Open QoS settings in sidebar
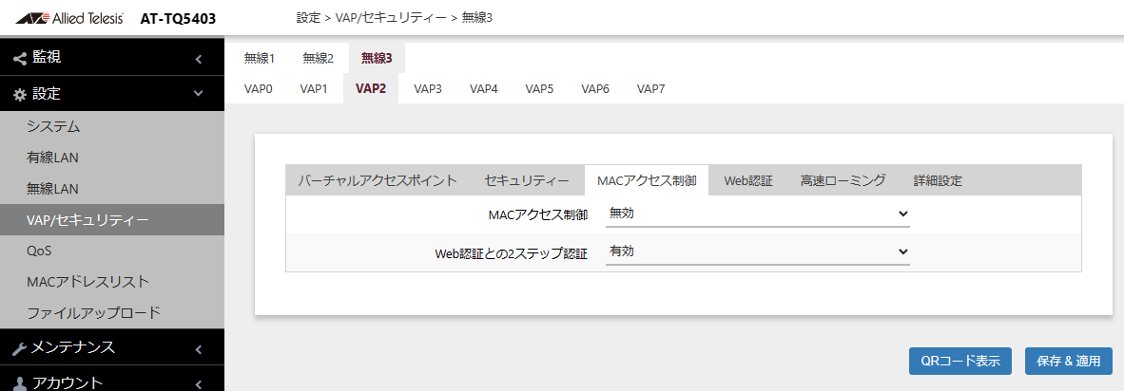Viewport: 1124px width, 391px height. pos(112,251)
